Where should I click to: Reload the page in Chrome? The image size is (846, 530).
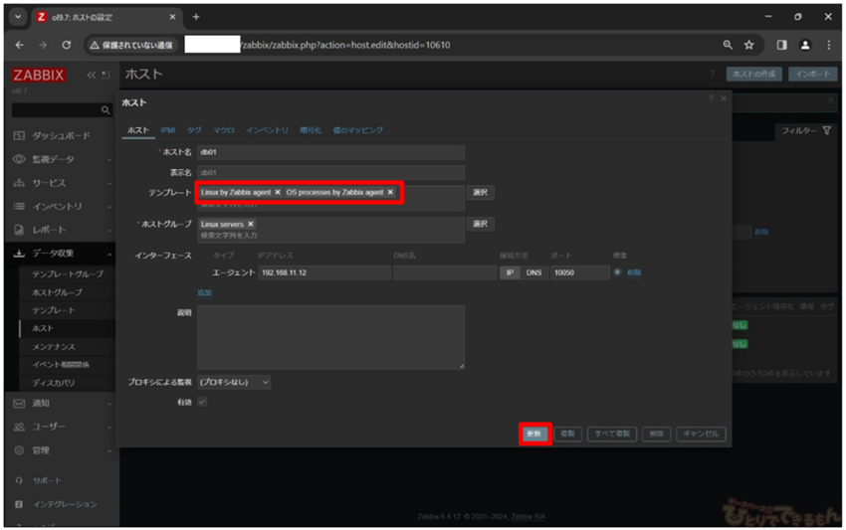[x=67, y=45]
